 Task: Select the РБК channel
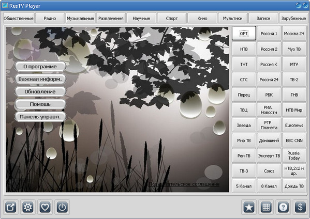tap(269, 95)
